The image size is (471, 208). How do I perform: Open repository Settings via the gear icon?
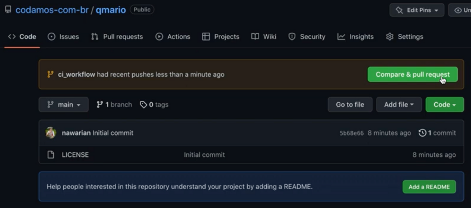click(390, 36)
